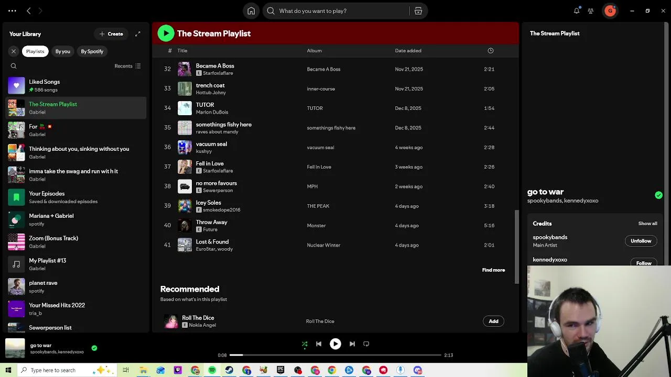
Task: Select track somethings fishy here
Action: (x=335, y=128)
